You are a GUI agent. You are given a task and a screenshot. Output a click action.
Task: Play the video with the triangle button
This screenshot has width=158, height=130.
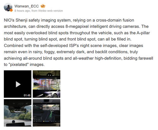point(18,84)
